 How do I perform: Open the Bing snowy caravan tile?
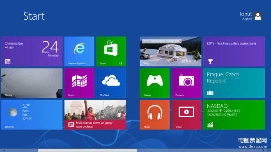click(x=170, y=51)
